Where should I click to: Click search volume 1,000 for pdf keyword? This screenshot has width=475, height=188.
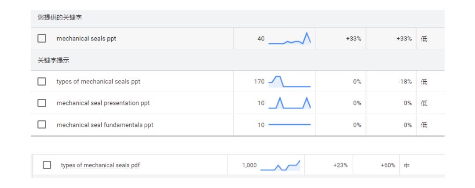pos(248,166)
